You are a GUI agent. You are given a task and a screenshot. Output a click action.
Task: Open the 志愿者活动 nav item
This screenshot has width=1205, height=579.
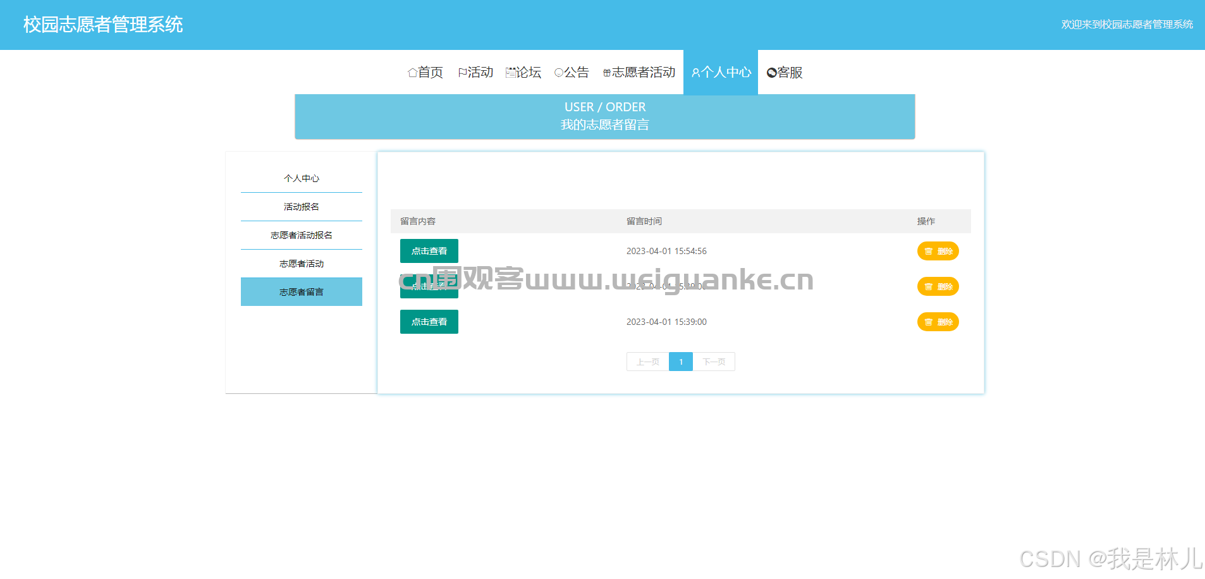tap(639, 73)
